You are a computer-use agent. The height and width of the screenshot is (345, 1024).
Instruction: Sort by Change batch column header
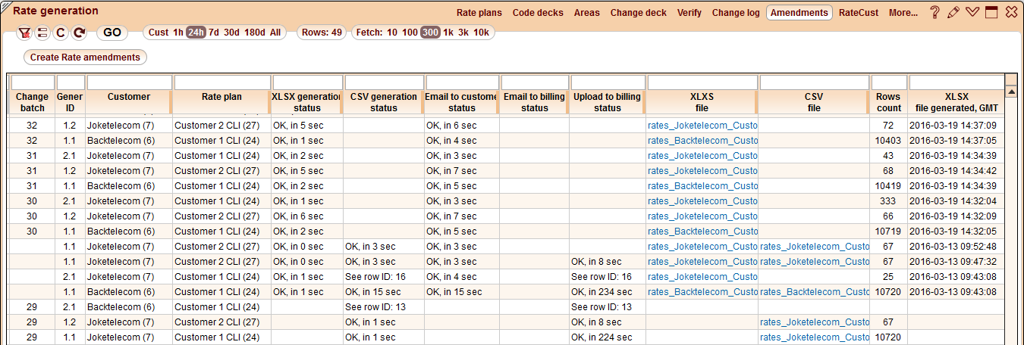(32, 102)
